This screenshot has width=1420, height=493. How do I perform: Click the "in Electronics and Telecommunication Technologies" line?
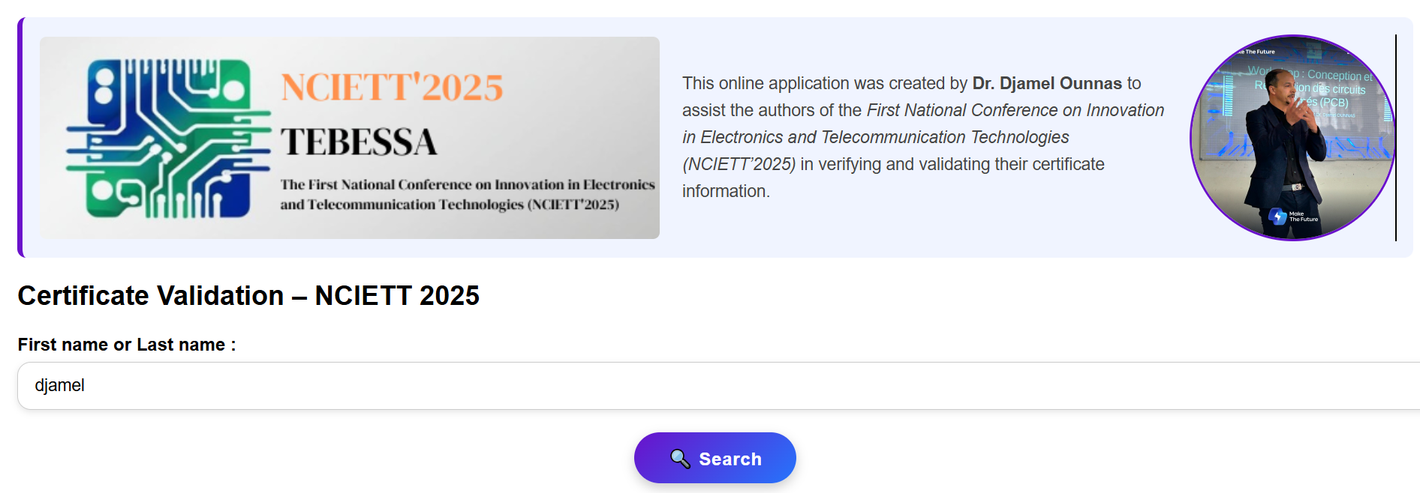click(875, 137)
